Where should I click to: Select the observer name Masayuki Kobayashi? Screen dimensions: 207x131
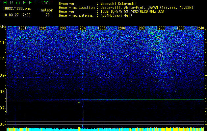click(x=118, y=4)
